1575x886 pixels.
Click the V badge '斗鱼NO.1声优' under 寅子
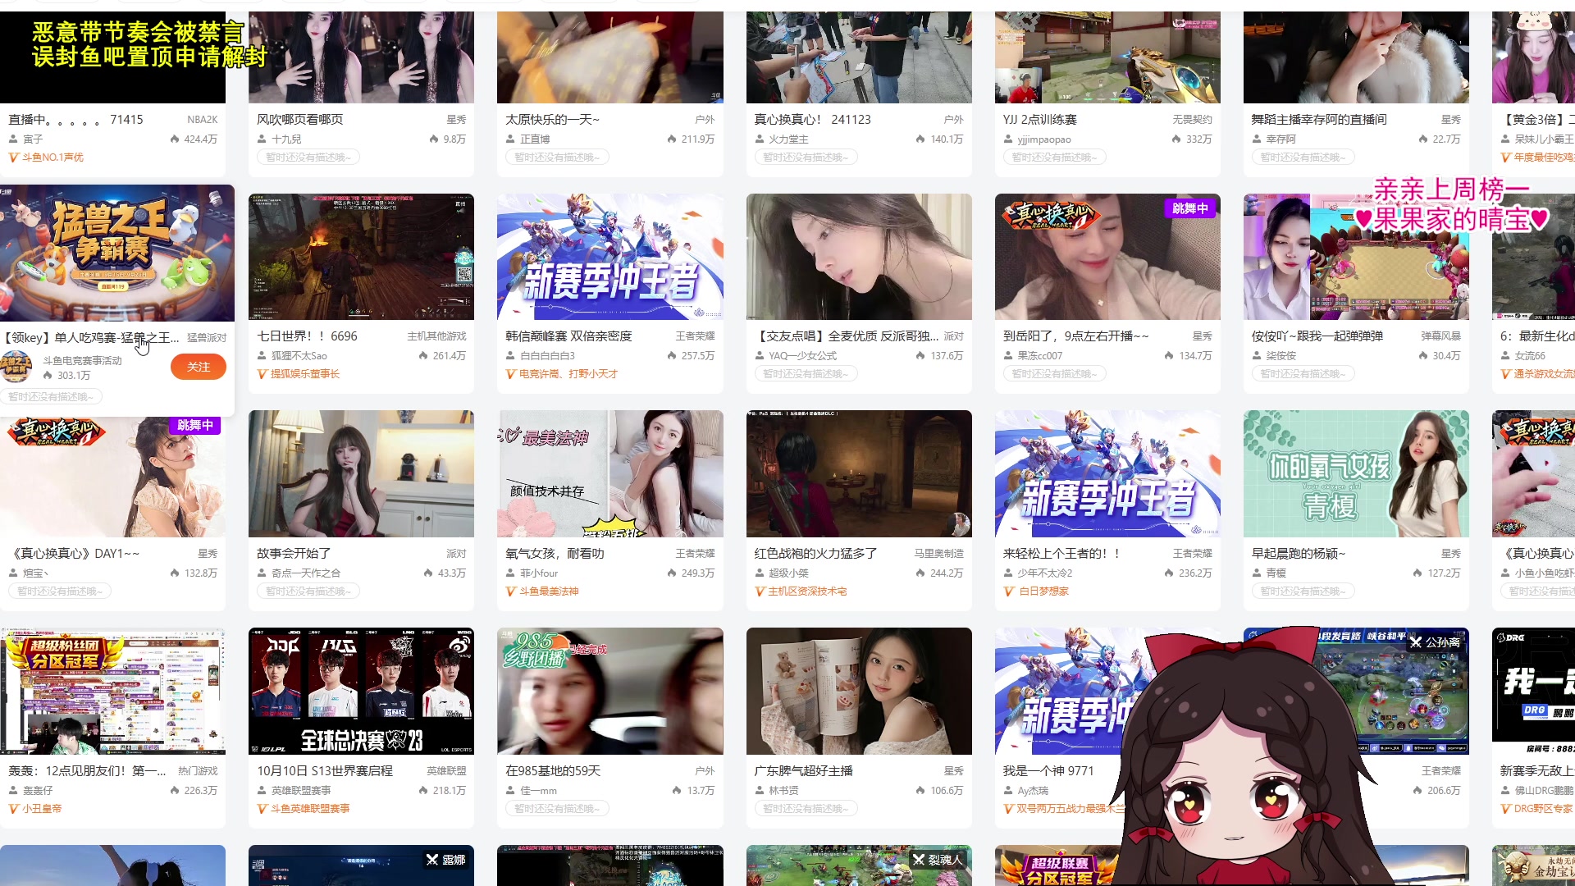[x=43, y=156]
